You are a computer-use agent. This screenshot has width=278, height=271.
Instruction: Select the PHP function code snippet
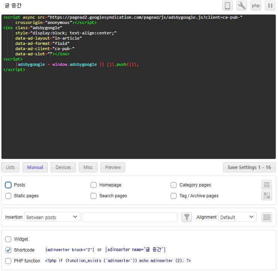pos(118,261)
